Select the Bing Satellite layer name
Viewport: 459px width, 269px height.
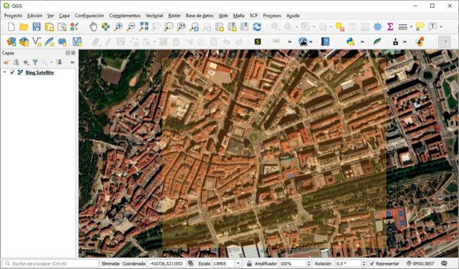click(x=39, y=72)
